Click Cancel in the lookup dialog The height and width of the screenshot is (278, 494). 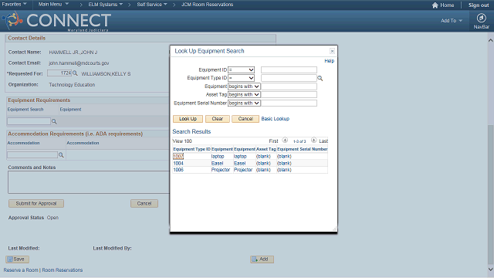pos(245,119)
